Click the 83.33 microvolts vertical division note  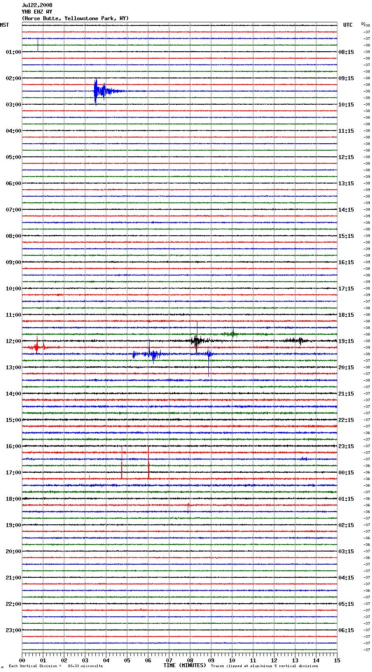click(56, 666)
